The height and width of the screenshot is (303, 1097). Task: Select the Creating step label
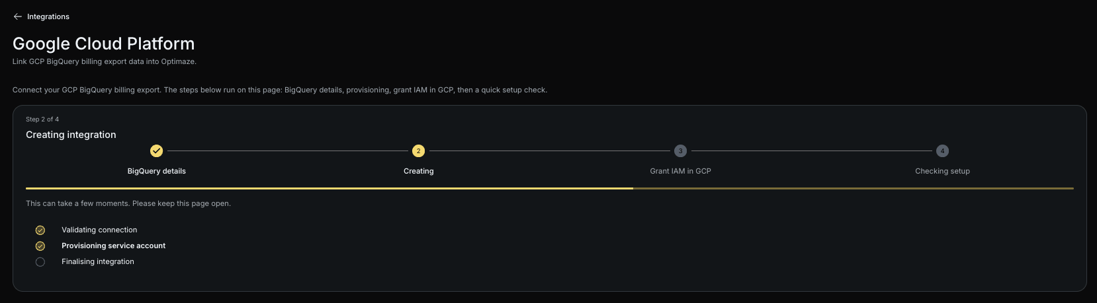[418, 171]
